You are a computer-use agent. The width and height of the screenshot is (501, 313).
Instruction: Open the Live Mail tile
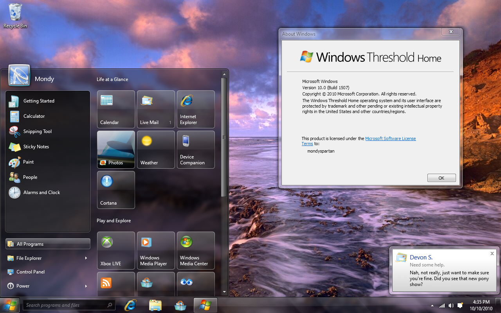156,109
